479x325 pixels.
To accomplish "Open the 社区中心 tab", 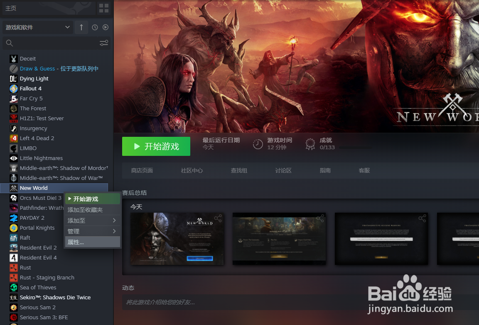I will [x=192, y=170].
